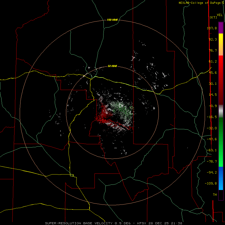
Task: Click the 45.6 legend value
Action: pyautogui.click(x=213, y=72)
